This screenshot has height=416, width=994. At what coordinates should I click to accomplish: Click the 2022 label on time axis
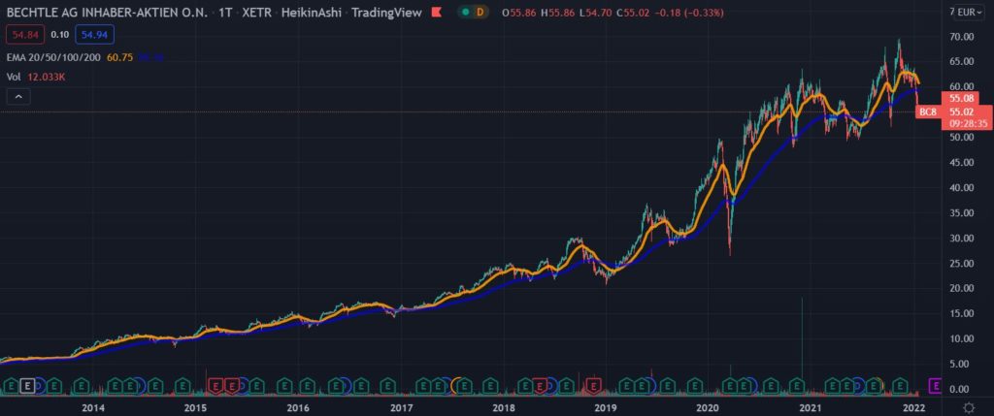coord(912,407)
